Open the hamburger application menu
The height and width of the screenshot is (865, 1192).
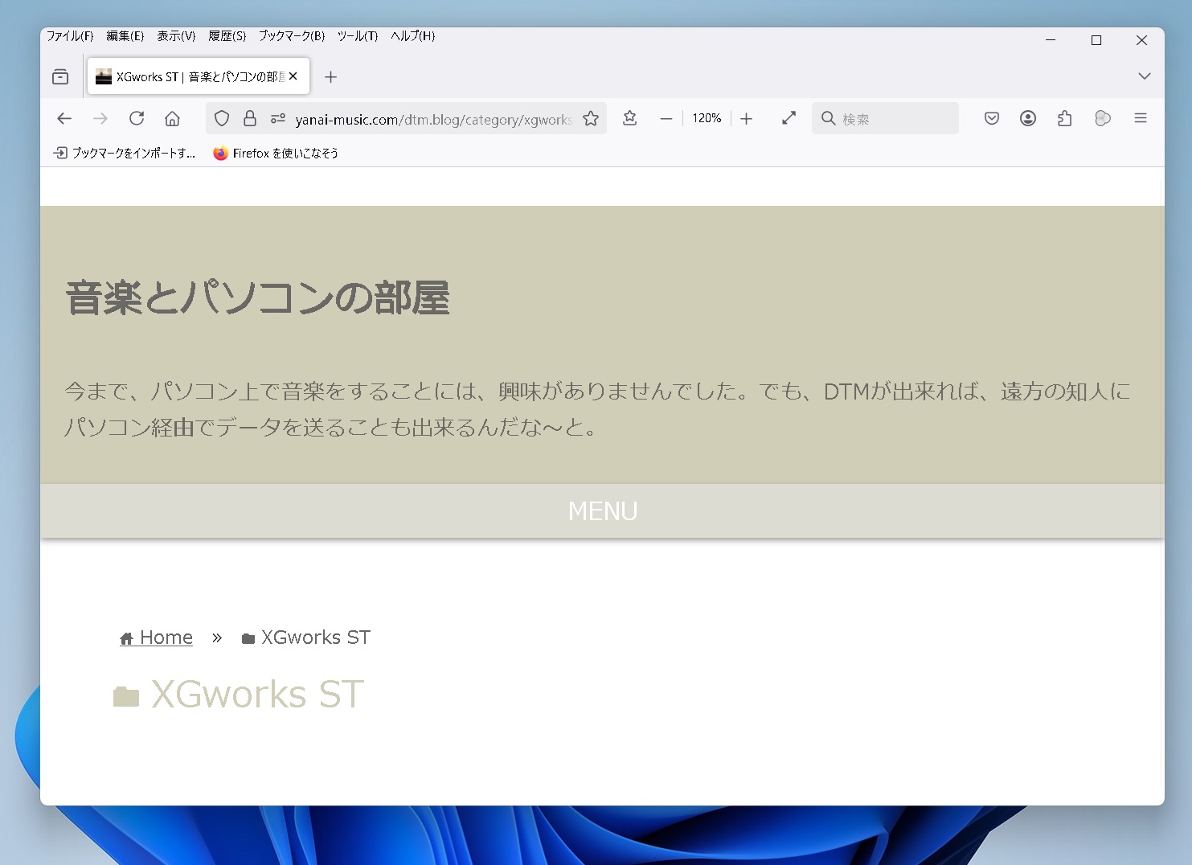pyautogui.click(x=1140, y=119)
